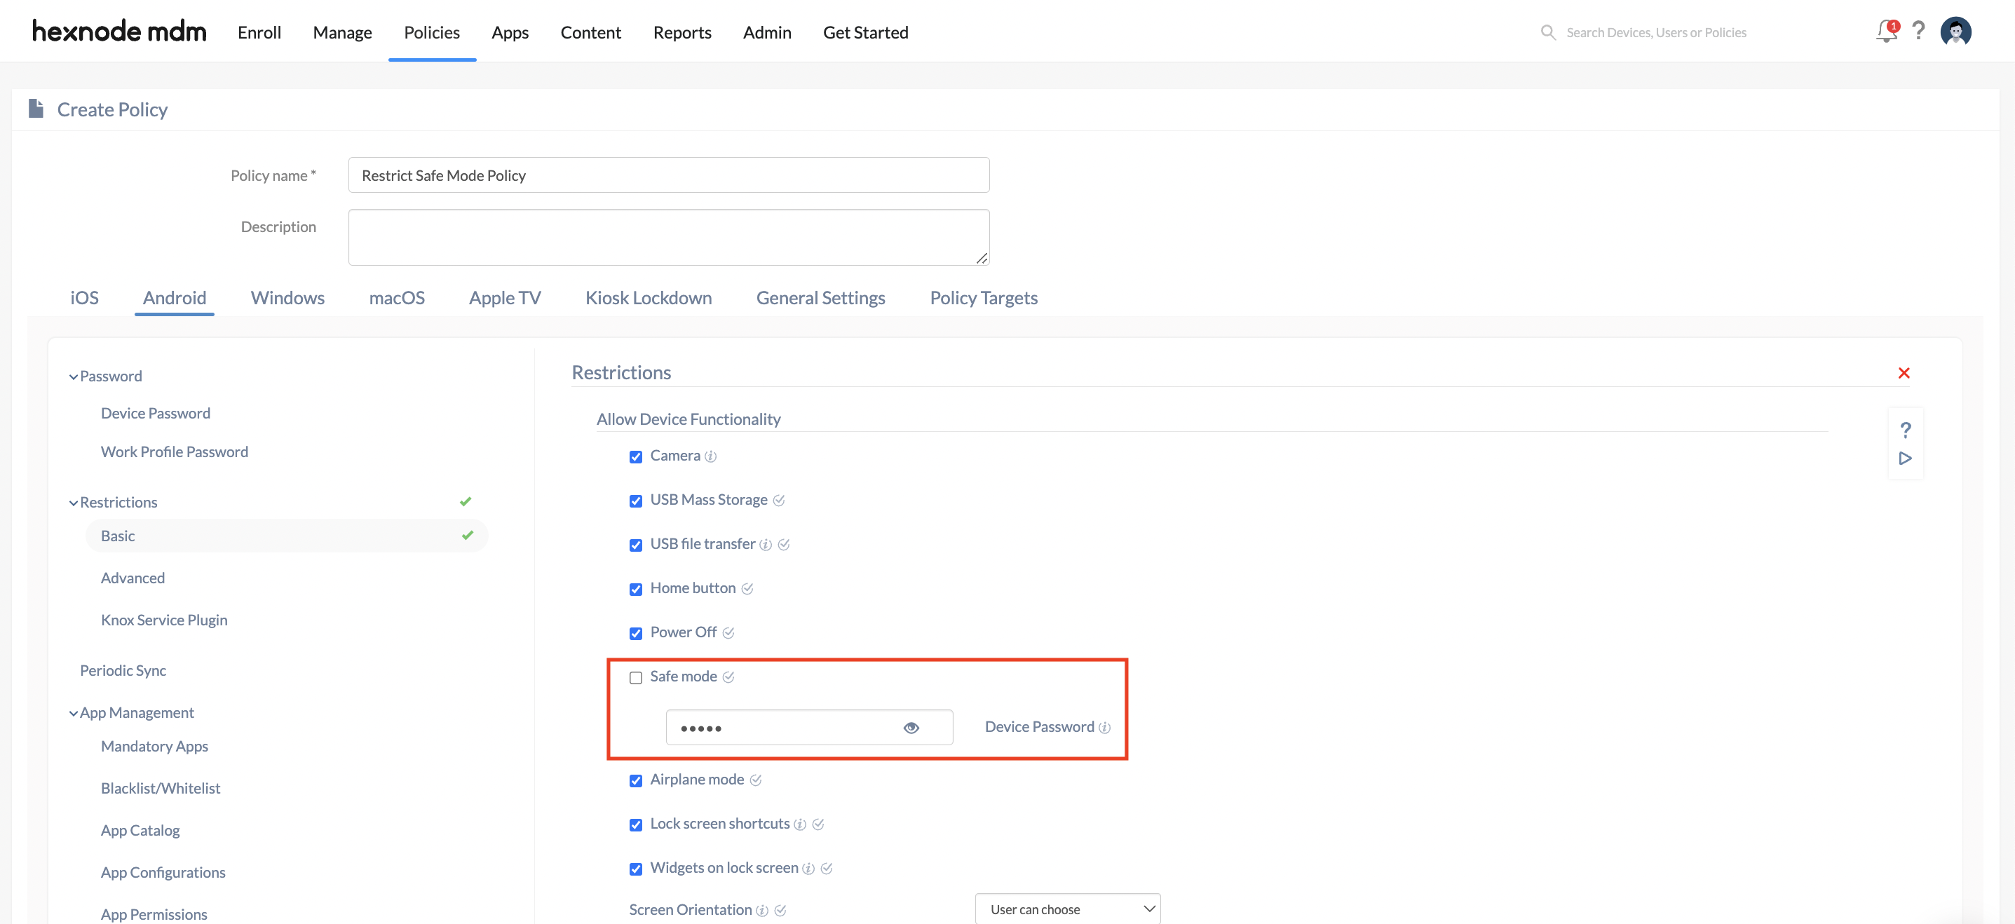
Task: Click the Policy name input field
Action: pos(669,175)
